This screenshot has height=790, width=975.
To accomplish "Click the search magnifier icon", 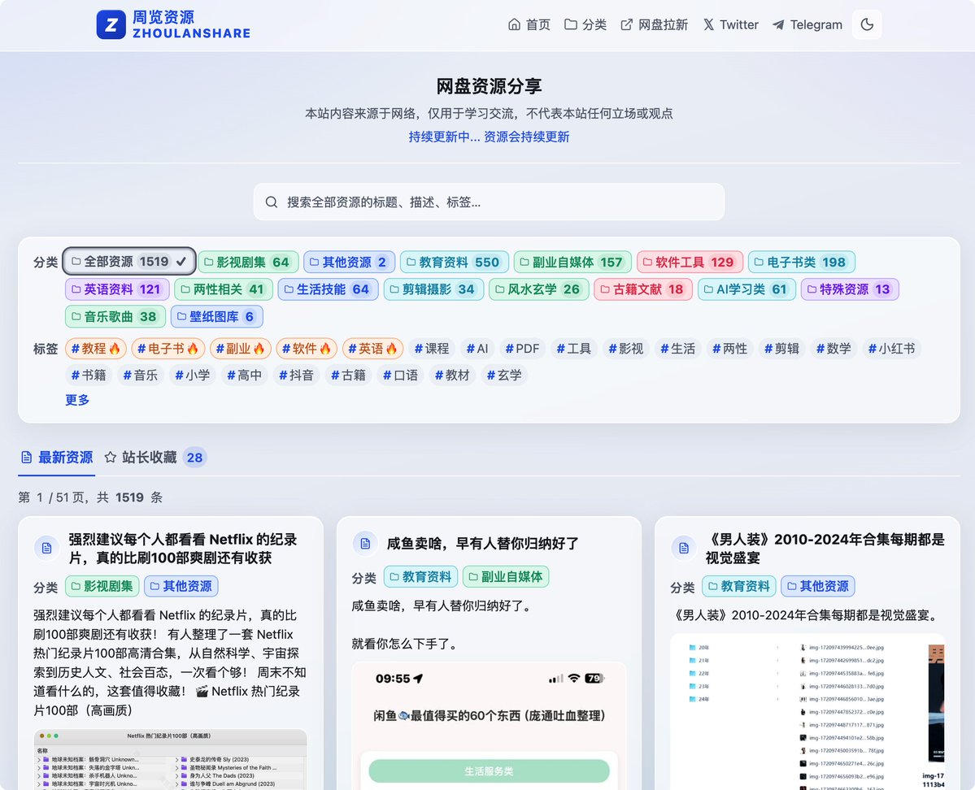I will (272, 202).
